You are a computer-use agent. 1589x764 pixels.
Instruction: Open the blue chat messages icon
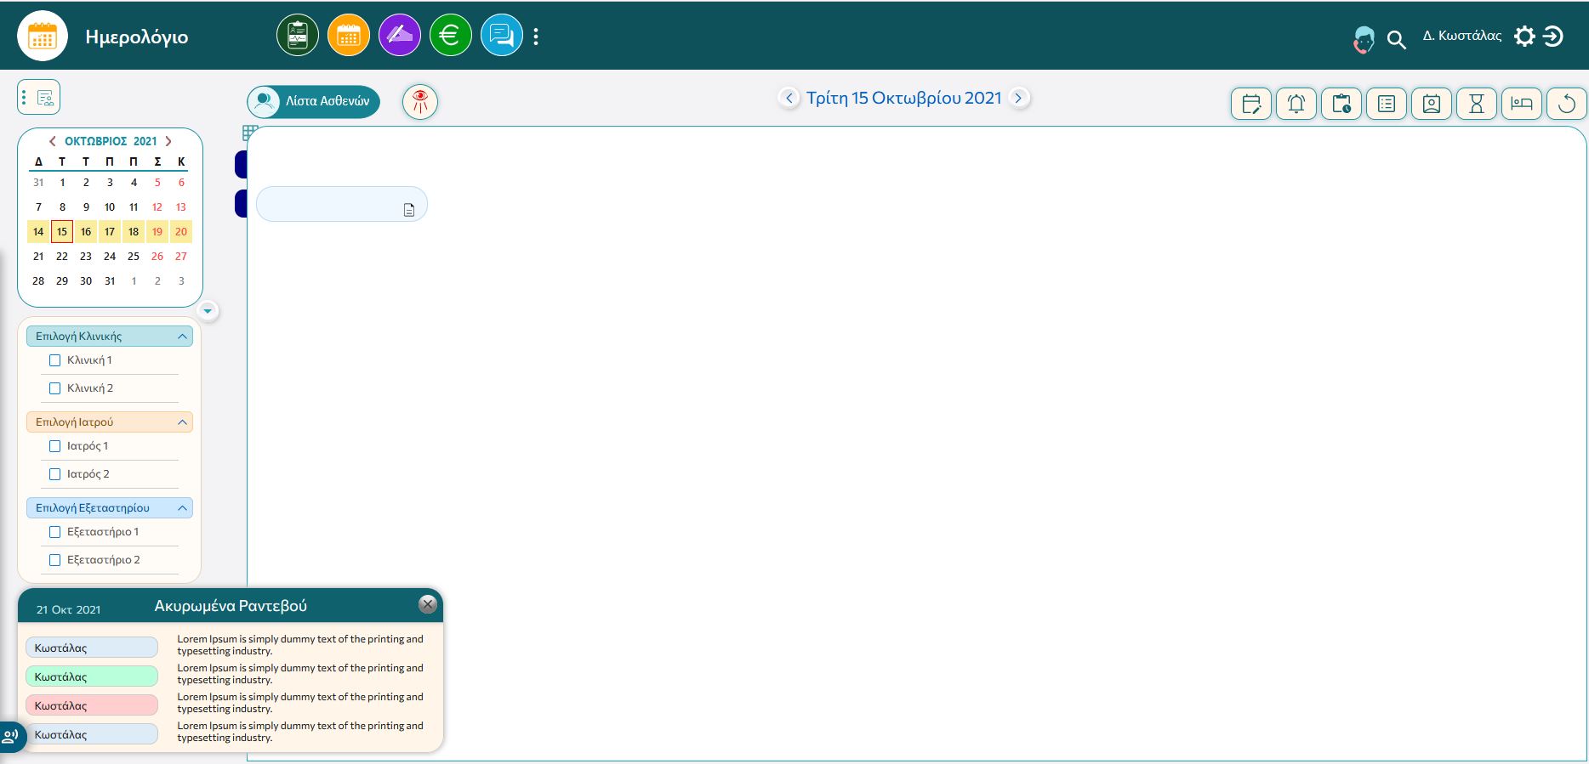[x=502, y=36]
